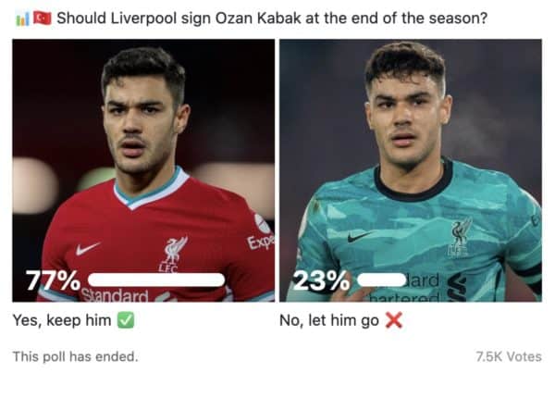
Task: Click the Turkish flag emoji
Action: pos(43,19)
